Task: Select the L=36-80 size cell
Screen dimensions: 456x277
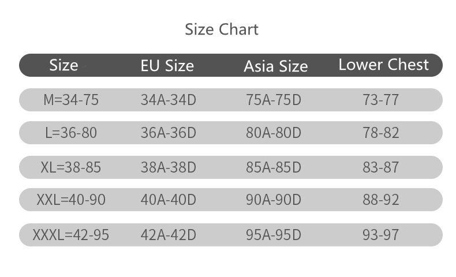Action: (x=71, y=133)
